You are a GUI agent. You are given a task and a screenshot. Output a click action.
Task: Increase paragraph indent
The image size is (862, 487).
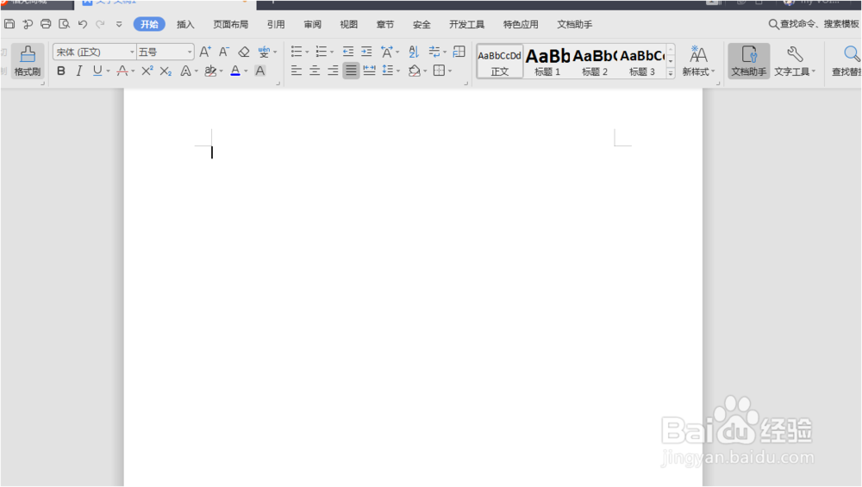click(366, 52)
